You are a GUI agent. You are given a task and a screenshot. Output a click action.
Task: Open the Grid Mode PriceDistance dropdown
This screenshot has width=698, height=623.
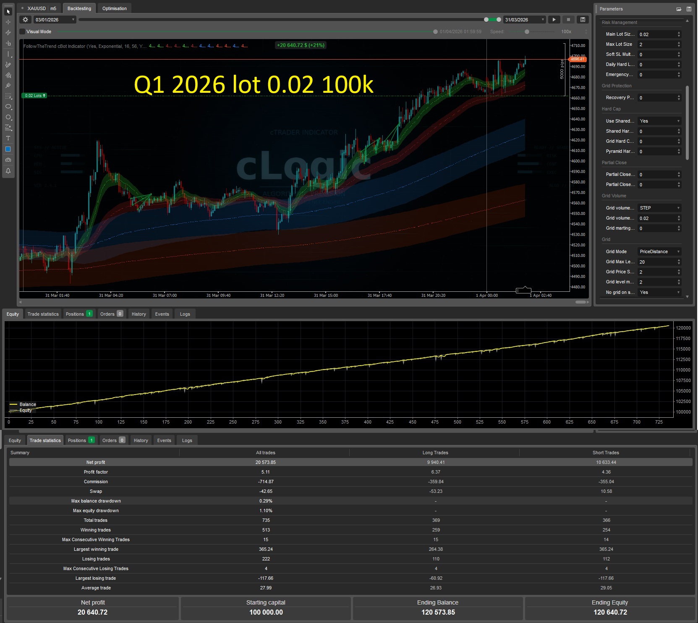(x=659, y=251)
